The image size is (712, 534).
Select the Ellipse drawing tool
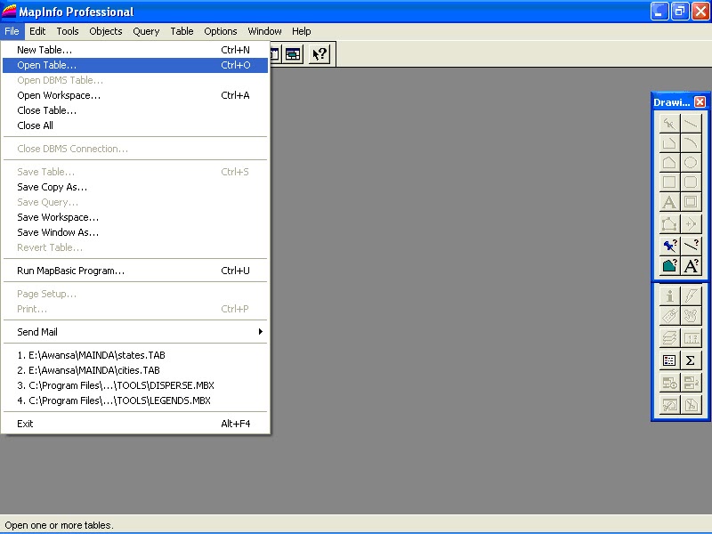[691, 163]
